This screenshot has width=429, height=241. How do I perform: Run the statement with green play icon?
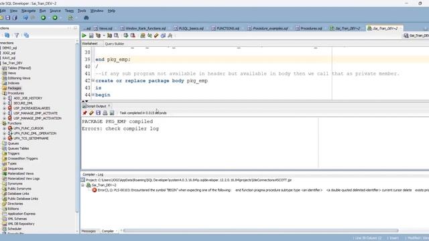pos(84,35)
